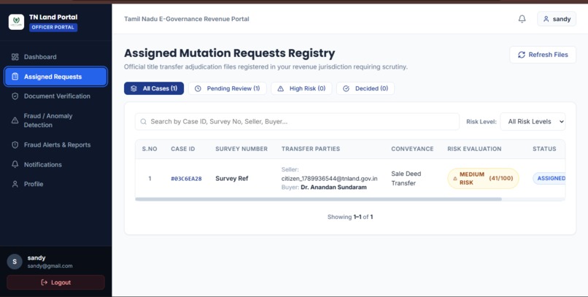Click the RISK EVALUATION column header
Viewport: 588px width, 297px height.
pos(474,149)
